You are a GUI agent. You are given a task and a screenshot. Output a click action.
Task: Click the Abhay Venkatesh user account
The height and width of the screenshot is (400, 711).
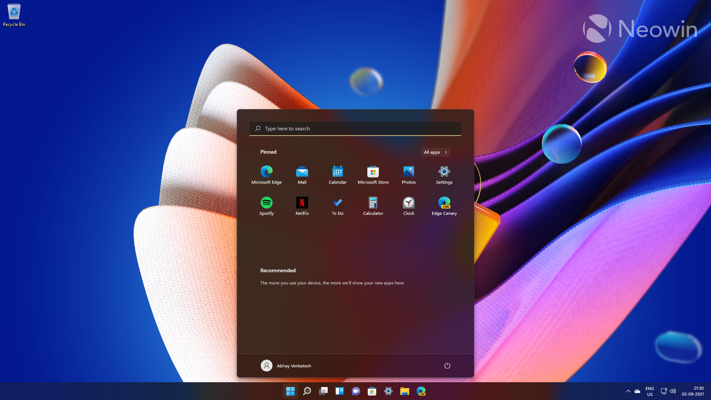(286, 366)
